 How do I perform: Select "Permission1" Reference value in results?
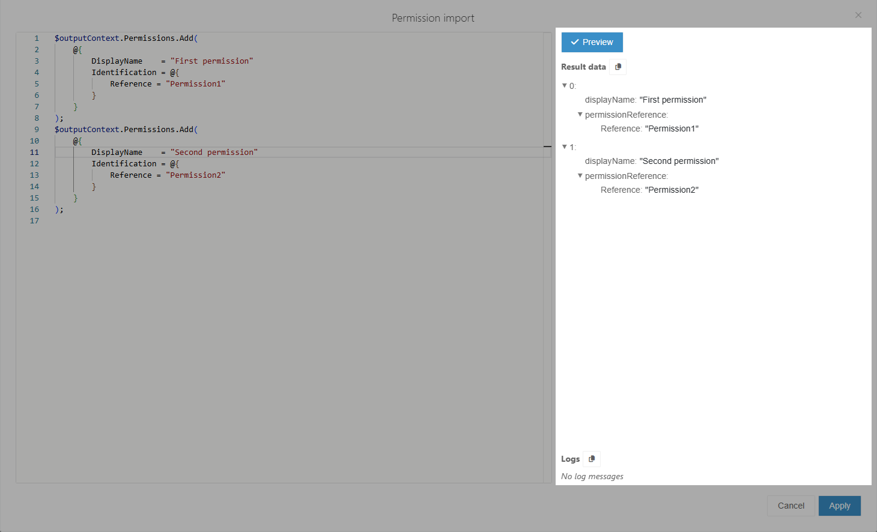pos(672,128)
